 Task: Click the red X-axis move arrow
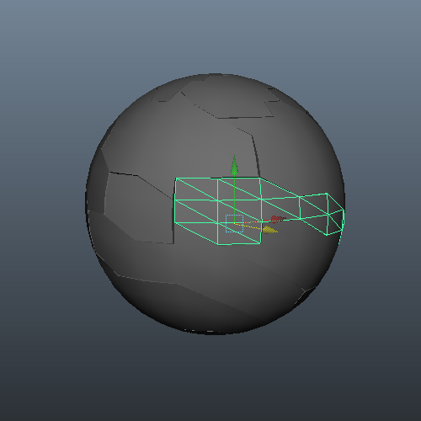pos(278,219)
